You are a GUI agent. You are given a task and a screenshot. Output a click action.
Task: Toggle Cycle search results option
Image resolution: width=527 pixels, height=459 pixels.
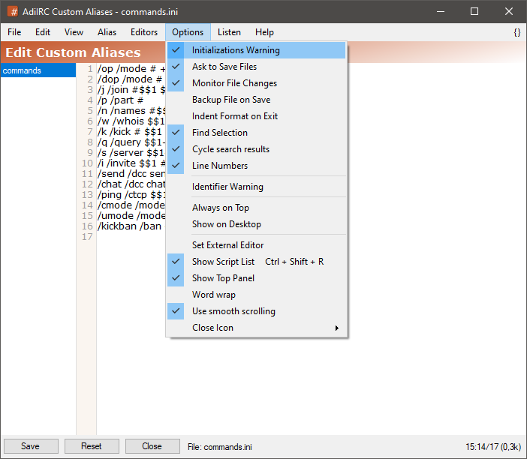(257, 149)
